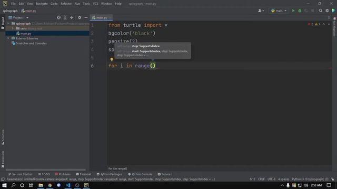Click the red error indicator in the editor
The height and width of the screenshot is (189, 337).
[x=310, y=24]
